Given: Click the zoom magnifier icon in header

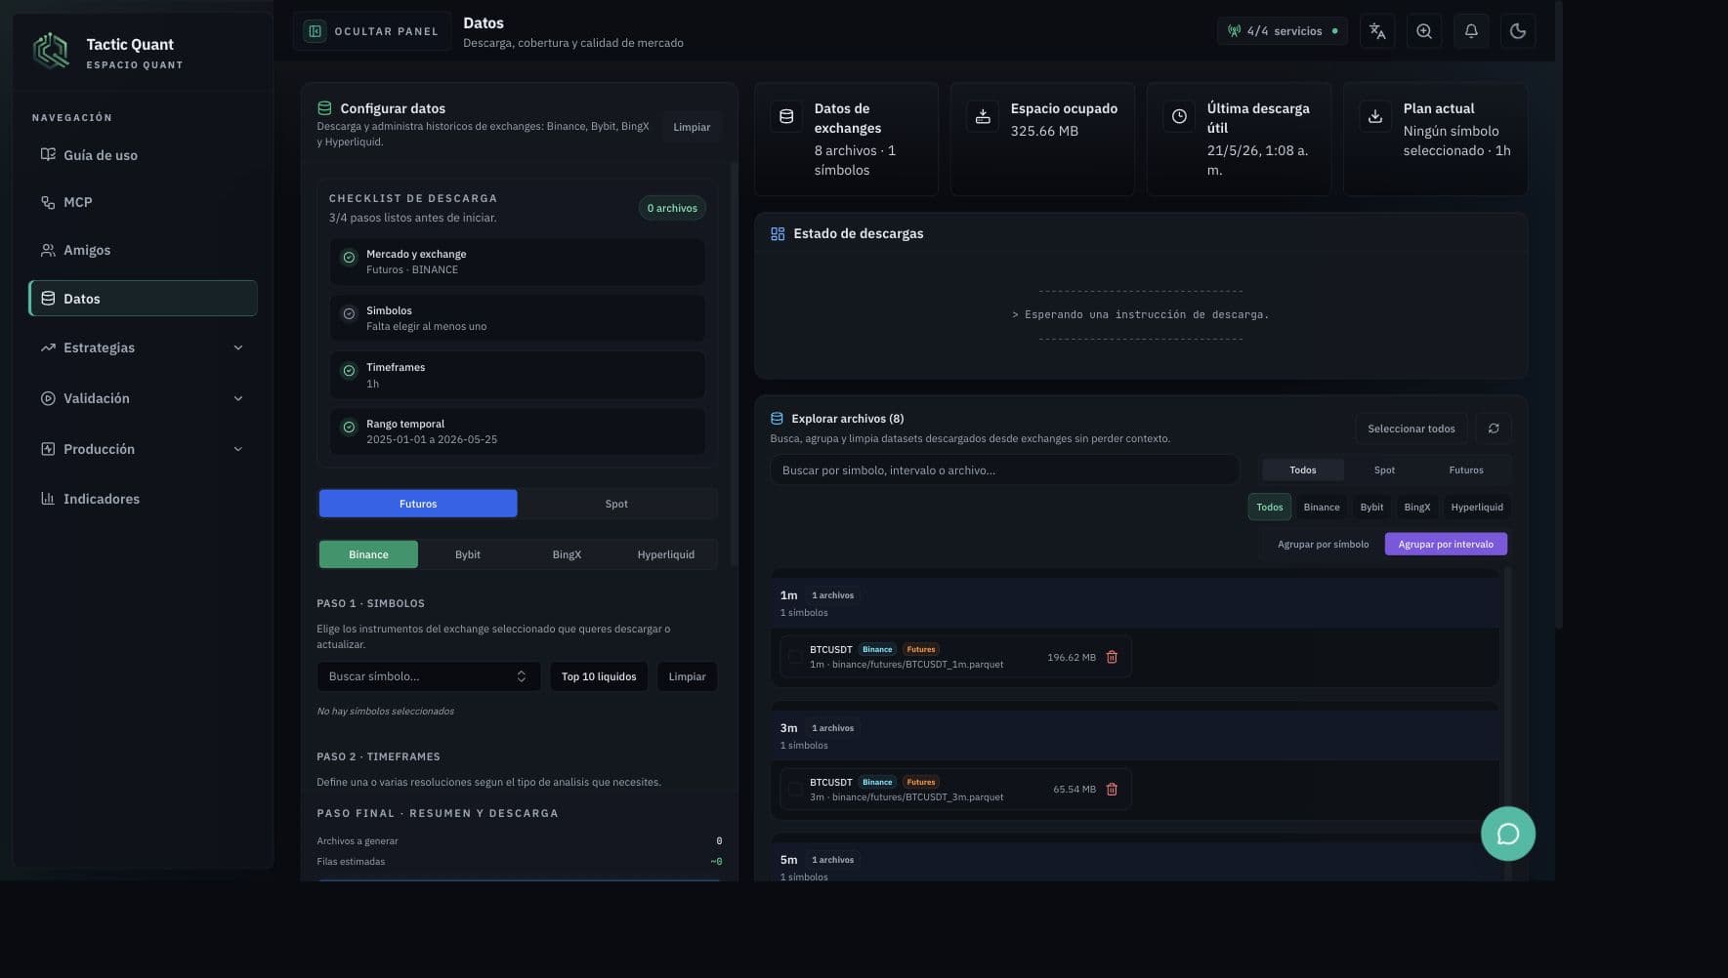Looking at the screenshot, I should pos(1424,31).
